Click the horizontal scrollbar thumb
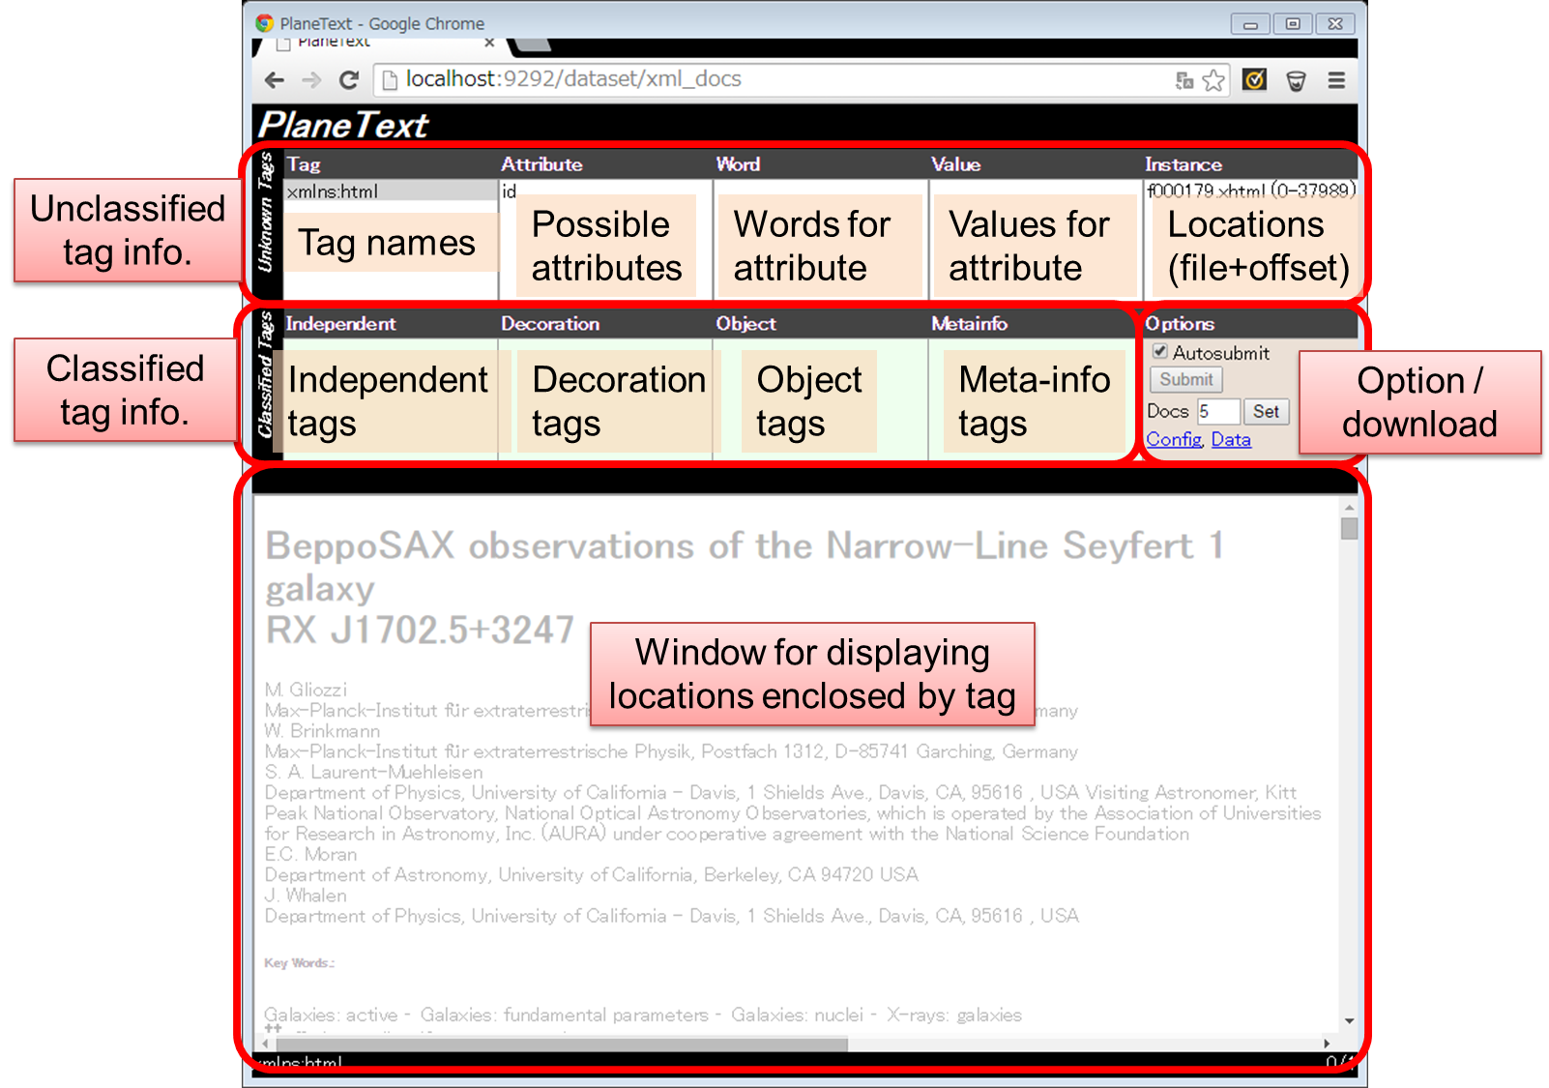This screenshot has width=1549, height=1088. [562, 1044]
